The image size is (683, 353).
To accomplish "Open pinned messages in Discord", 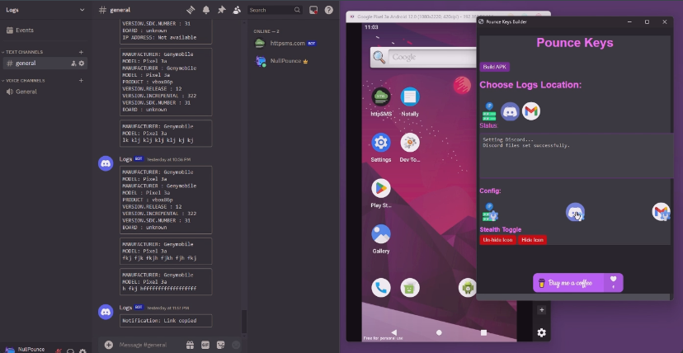I will [x=222, y=10].
